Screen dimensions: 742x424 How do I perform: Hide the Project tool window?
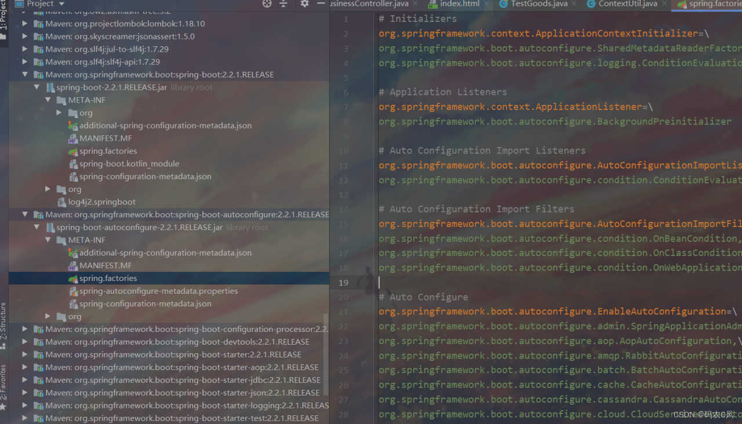coord(321,3)
